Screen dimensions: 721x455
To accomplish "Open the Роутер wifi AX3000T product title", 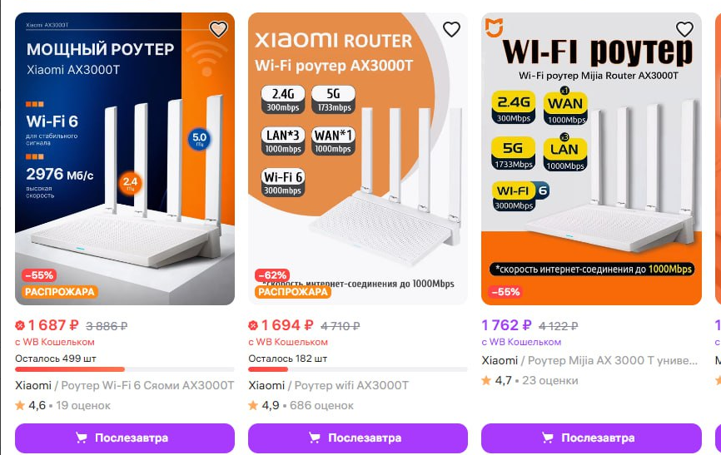I will click(x=351, y=385).
